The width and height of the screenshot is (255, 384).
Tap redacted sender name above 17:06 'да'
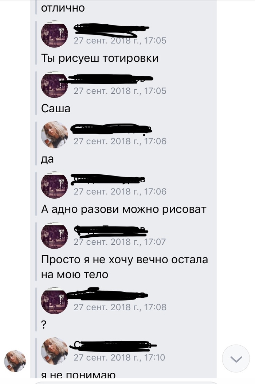(111, 129)
